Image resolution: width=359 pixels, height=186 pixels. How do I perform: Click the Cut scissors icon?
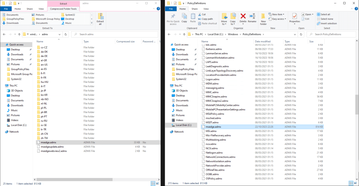(200, 14)
